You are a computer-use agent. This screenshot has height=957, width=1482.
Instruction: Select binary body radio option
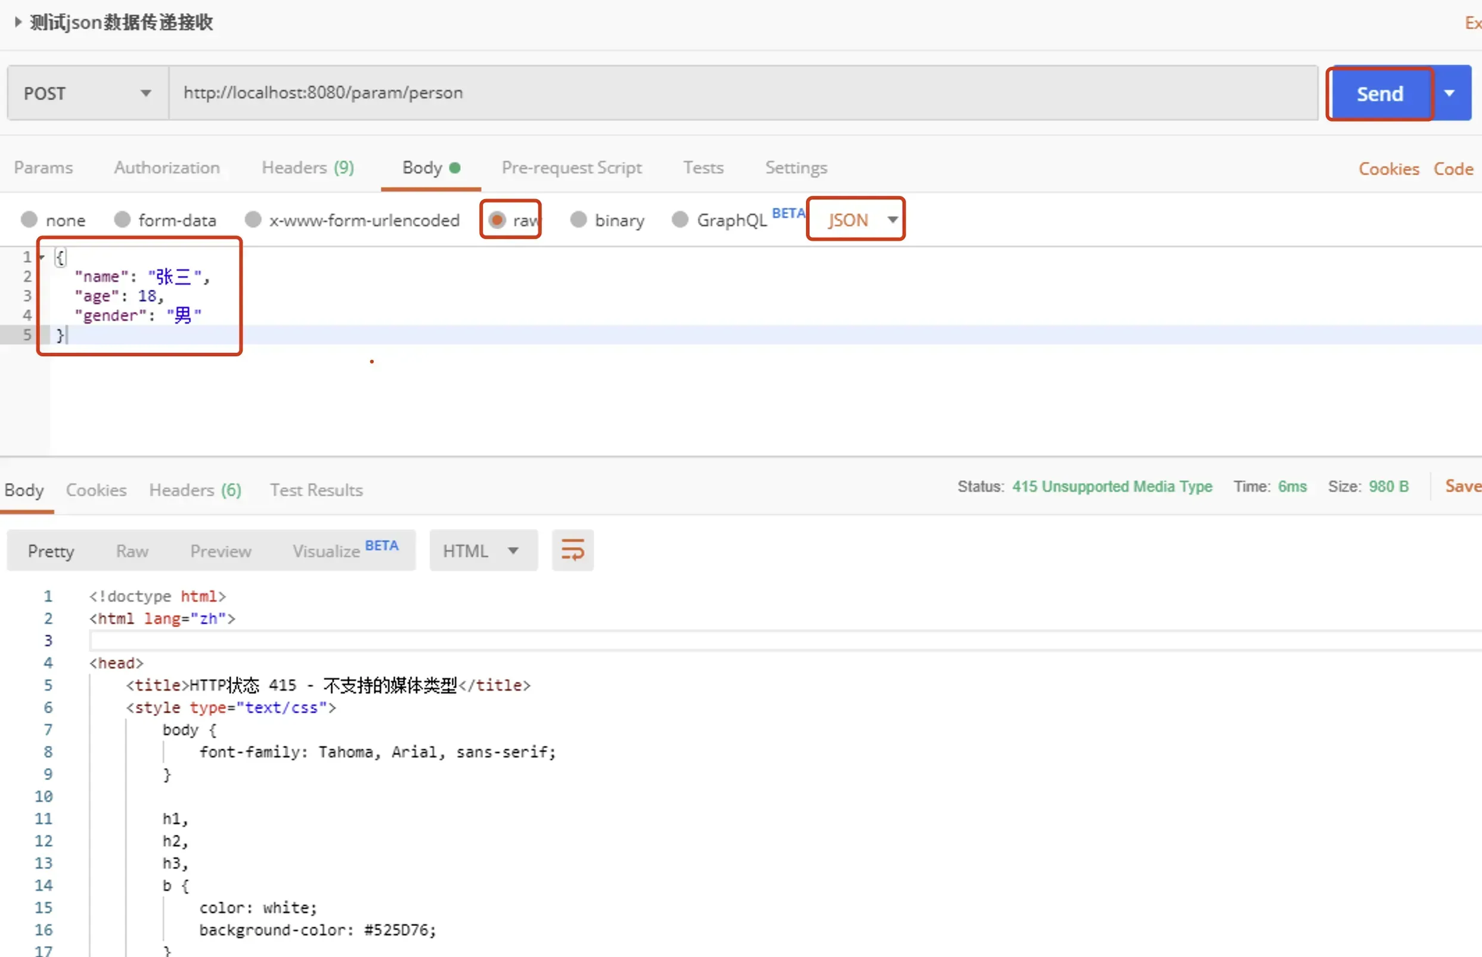click(579, 220)
